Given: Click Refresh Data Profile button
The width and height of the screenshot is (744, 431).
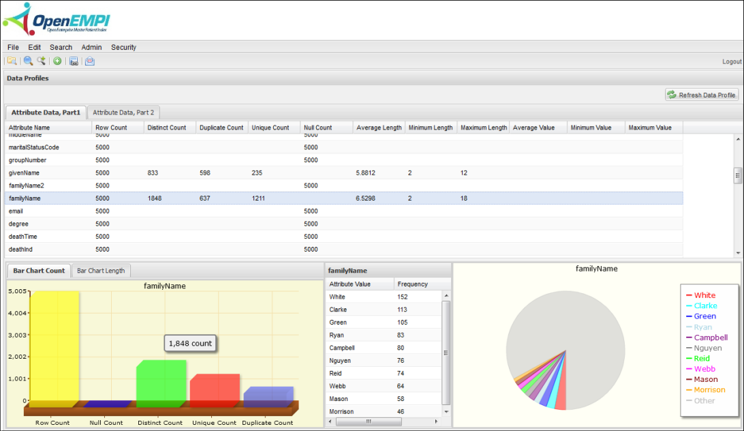Looking at the screenshot, I should pos(702,95).
